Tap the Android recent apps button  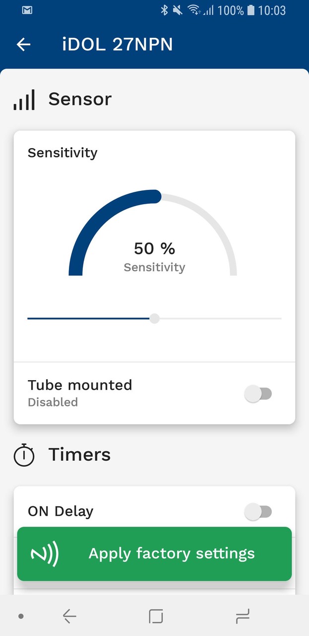pyautogui.click(x=155, y=616)
